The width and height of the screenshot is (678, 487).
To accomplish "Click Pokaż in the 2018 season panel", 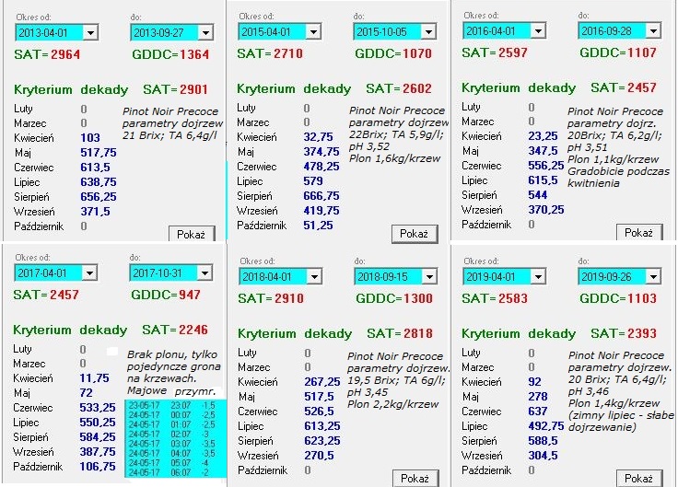I will pos(414,478).
